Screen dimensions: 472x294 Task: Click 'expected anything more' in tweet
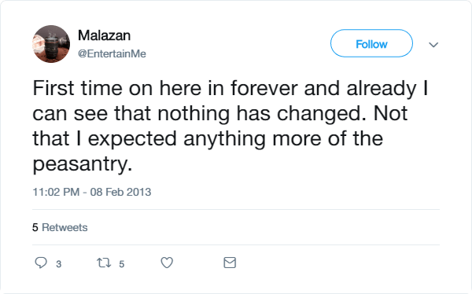(205, 140)
